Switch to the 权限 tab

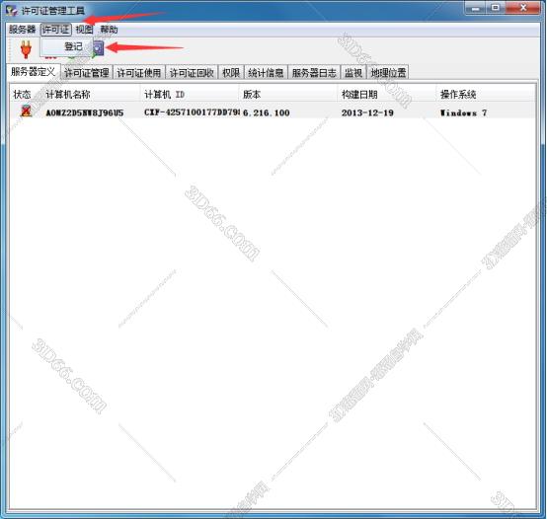231,72
